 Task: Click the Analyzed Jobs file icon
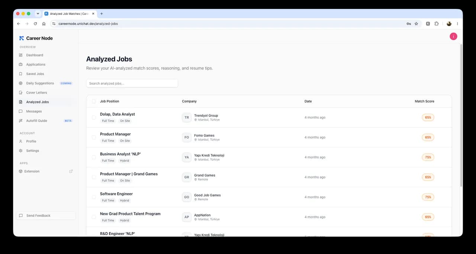(21, 102)
